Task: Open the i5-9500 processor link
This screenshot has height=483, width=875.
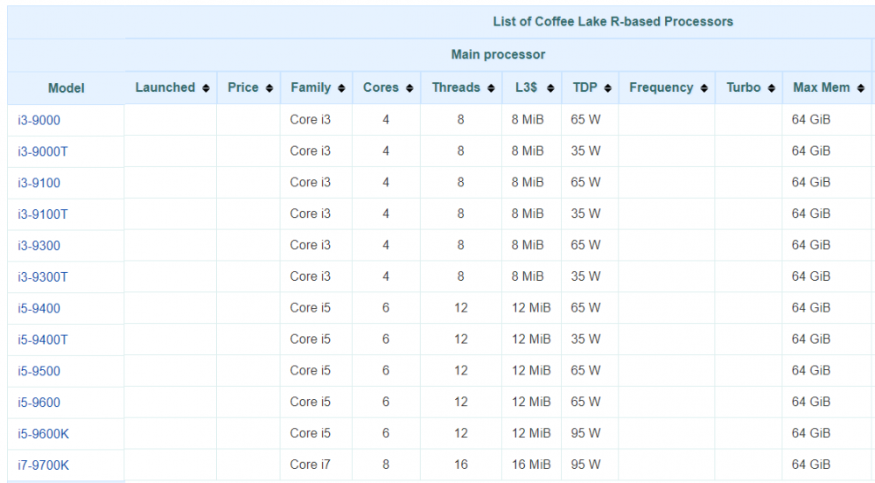Action: pos(39,371)
